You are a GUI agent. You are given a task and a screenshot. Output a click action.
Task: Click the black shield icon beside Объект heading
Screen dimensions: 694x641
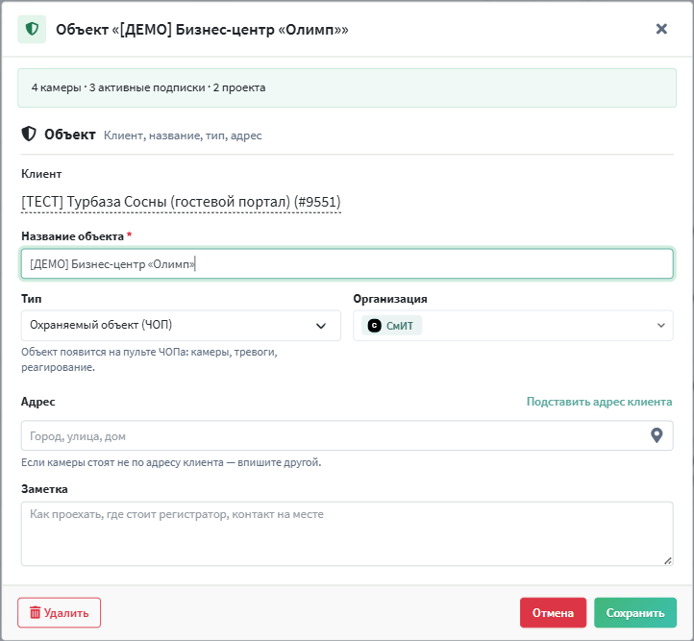(x=29, y=134)
